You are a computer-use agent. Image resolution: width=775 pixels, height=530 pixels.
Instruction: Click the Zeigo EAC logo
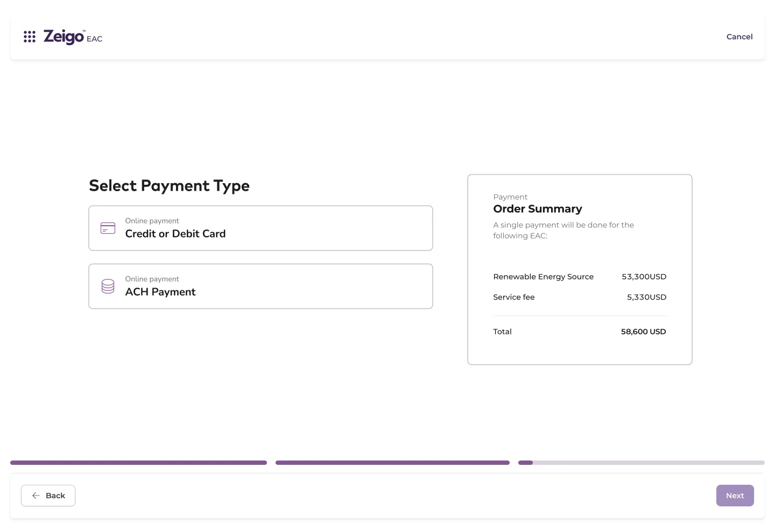[73, 37]
